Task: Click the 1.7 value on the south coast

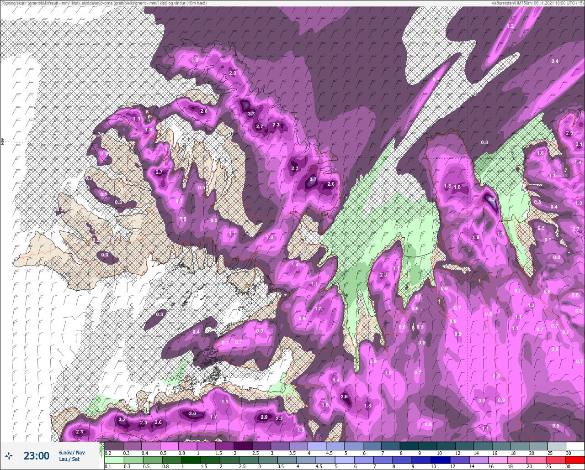Action: click(x=213, y=417)
